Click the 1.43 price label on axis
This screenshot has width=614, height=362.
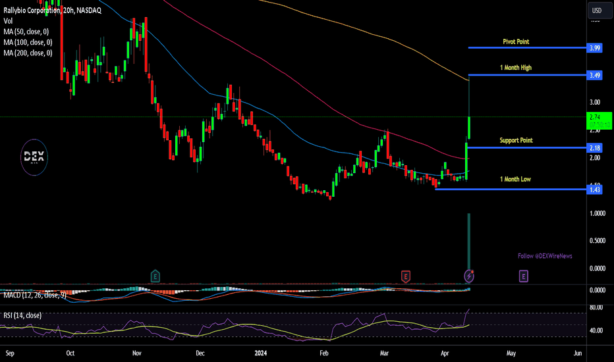pyautogui.click(x=595, y=190)
